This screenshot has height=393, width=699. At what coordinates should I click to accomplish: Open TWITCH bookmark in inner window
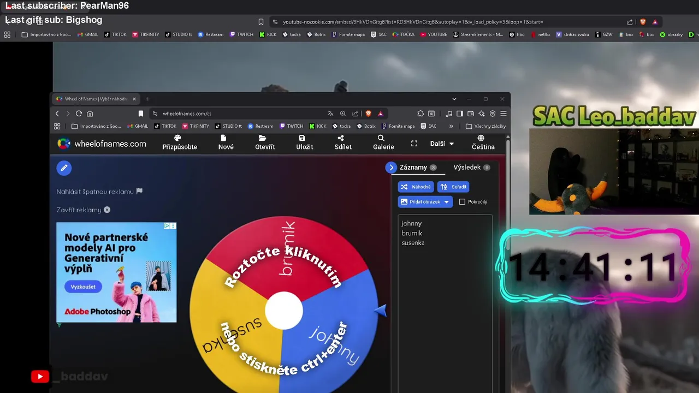291,126
